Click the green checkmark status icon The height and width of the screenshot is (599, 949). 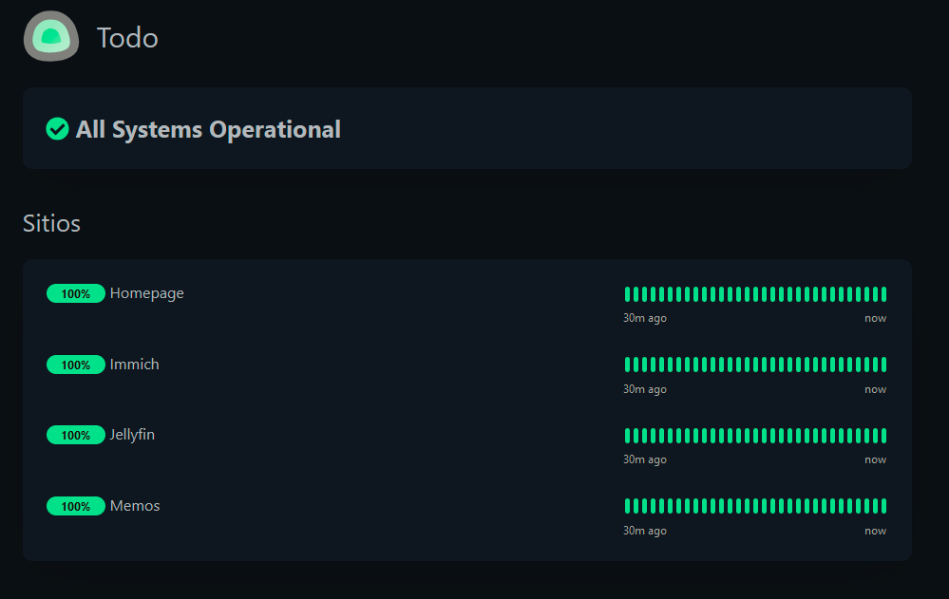57,129
